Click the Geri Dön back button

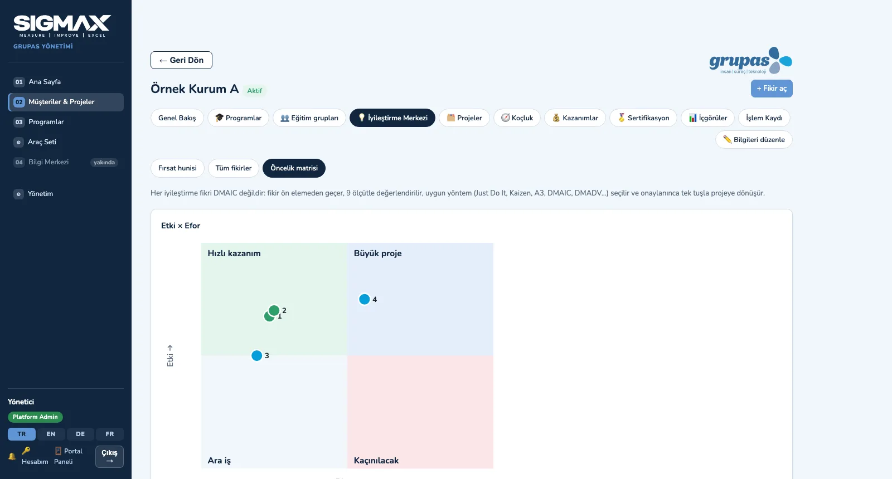point(181,60)
